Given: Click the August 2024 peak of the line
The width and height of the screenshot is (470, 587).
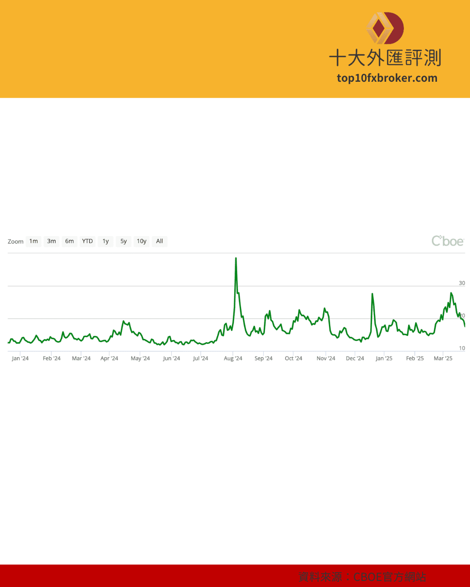Looking at the screenshot, I should pyautogui.click(x=236, y=259).
